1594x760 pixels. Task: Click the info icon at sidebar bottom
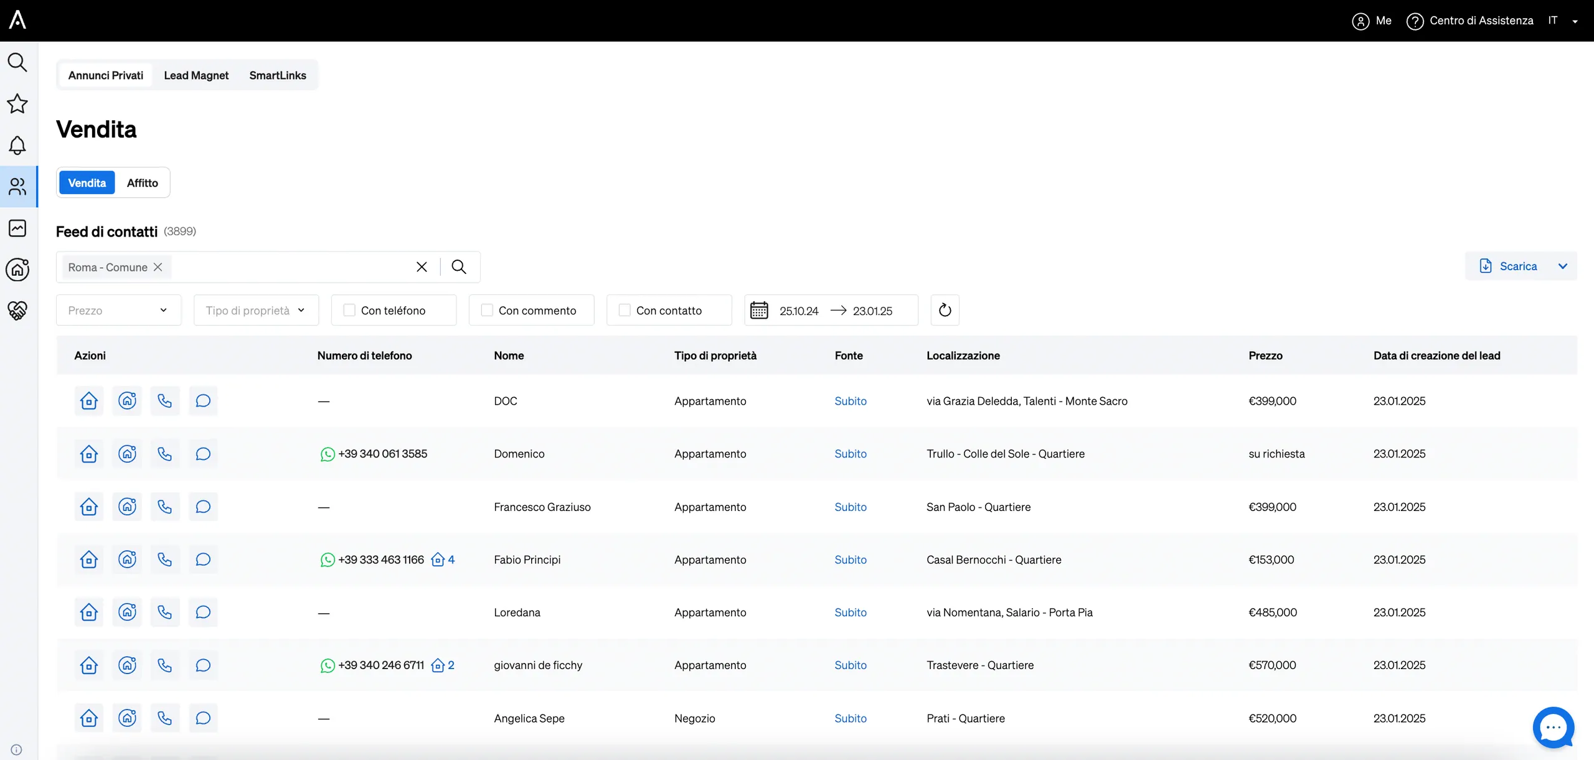pyautogui.click(x=16, y=749)
